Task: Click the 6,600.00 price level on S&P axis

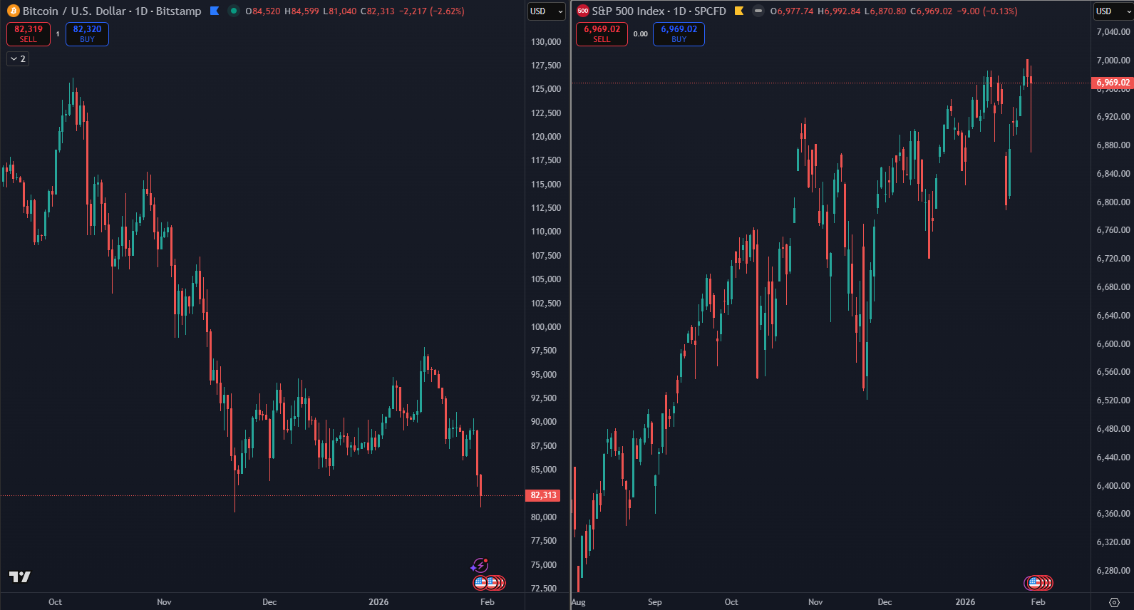Action: coord(1113,344)
